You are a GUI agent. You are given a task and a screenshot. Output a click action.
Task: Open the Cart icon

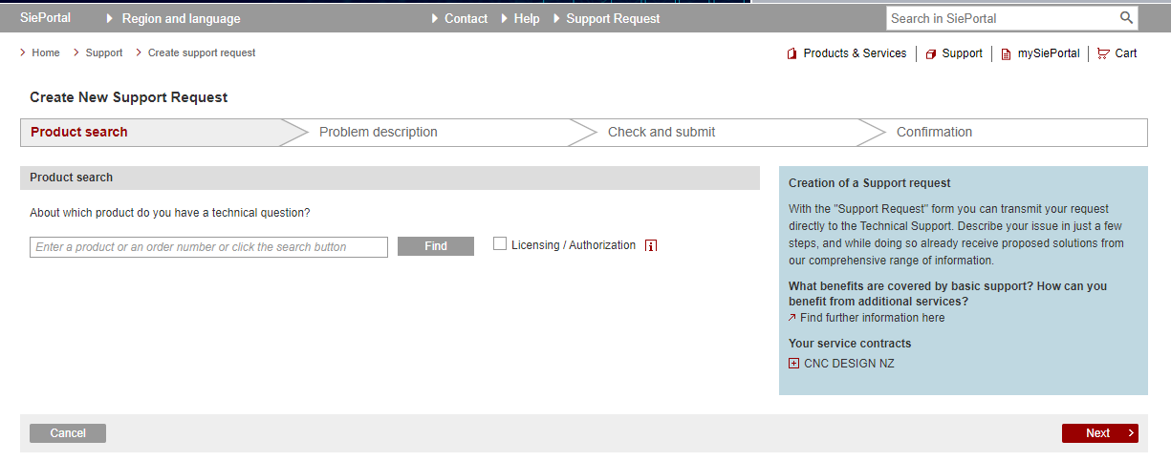pyautogui.click(x=1103, y=54)
